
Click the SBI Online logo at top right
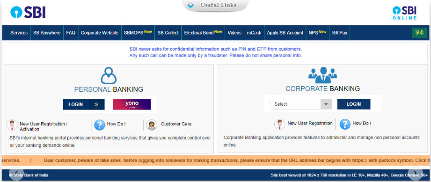(x=404, y=13)
